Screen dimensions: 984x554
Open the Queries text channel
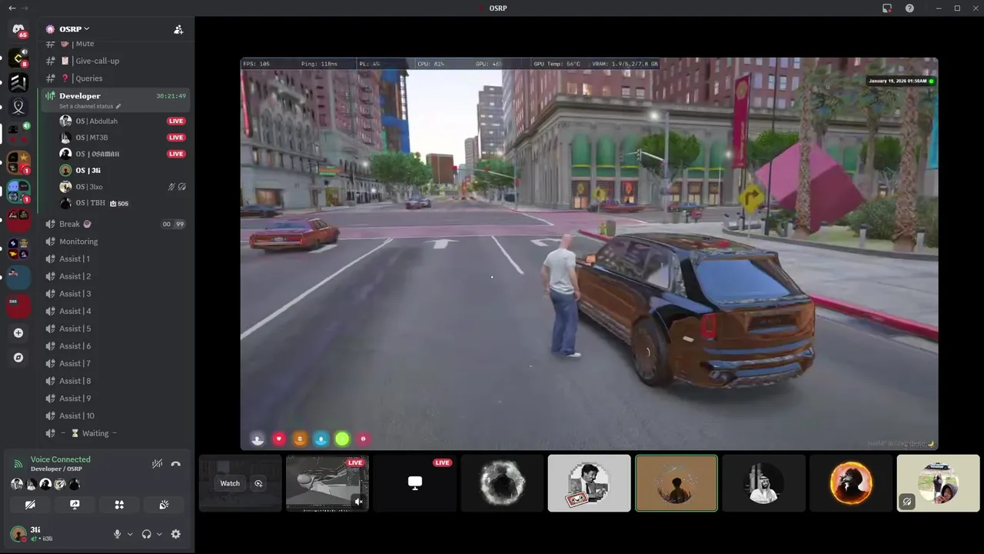115,78
